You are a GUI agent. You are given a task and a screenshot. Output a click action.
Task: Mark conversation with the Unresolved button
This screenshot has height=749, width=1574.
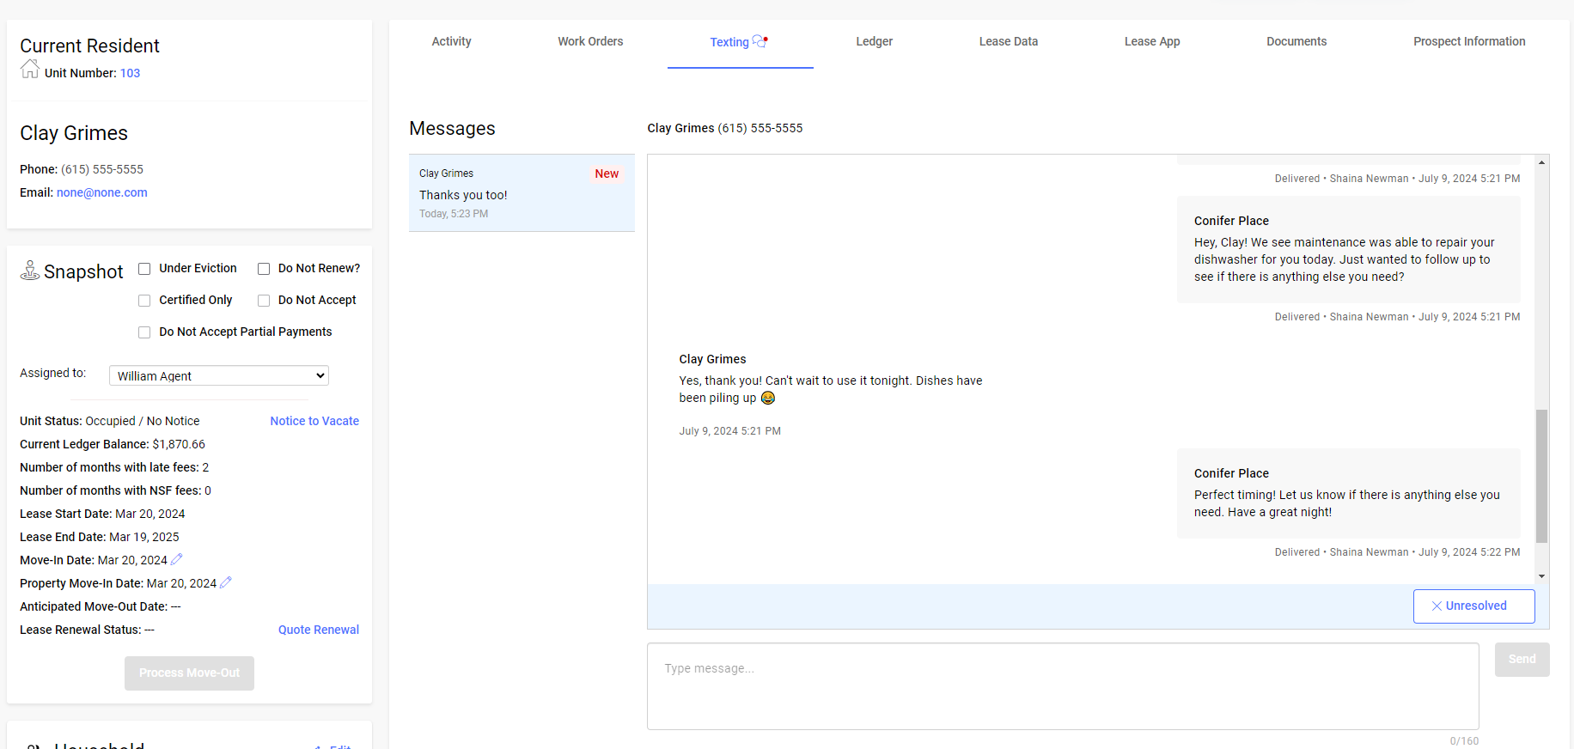[x=1473, y=606]
